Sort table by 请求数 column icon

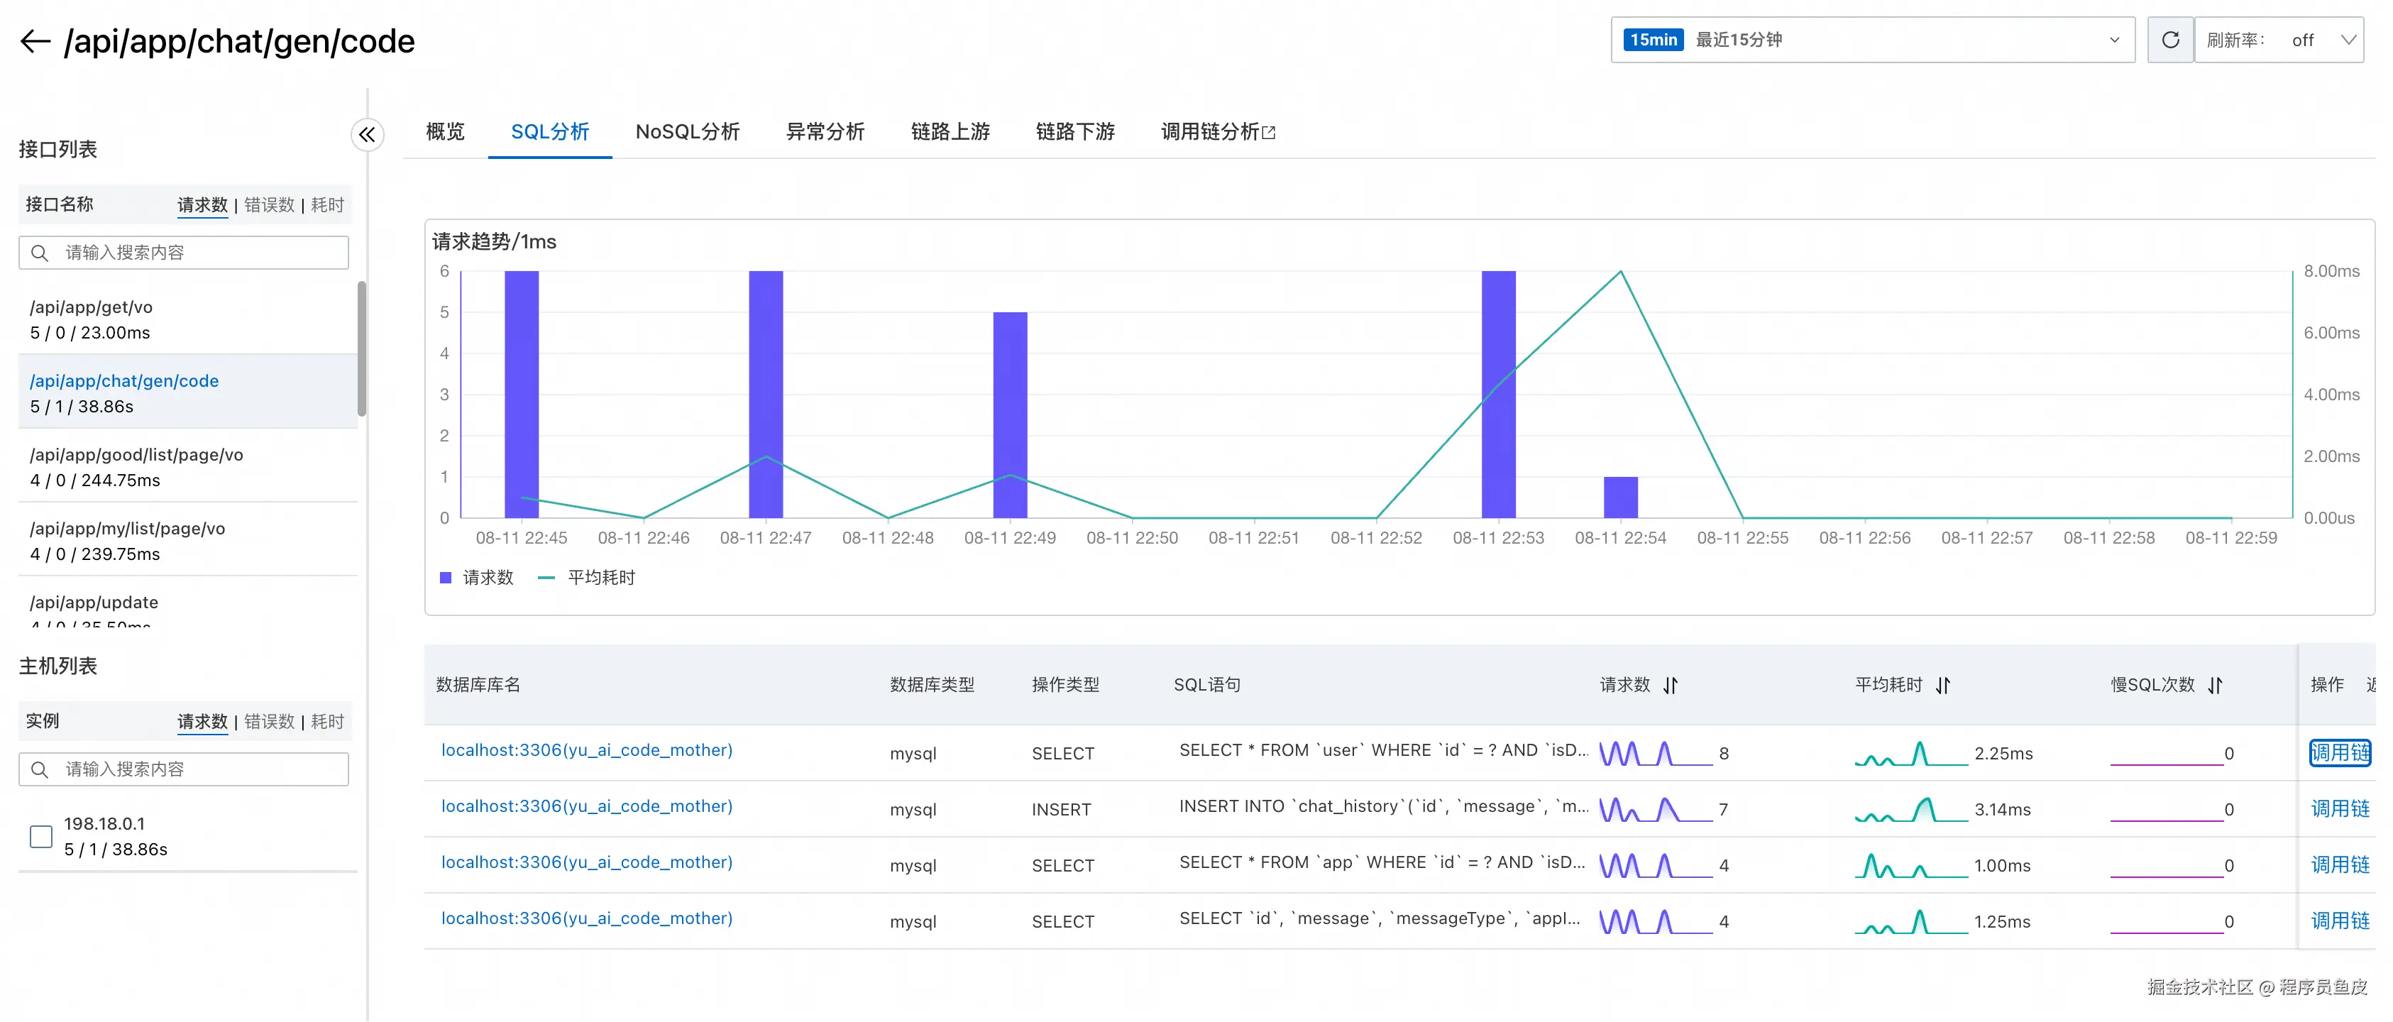[x=1671, y=686]
